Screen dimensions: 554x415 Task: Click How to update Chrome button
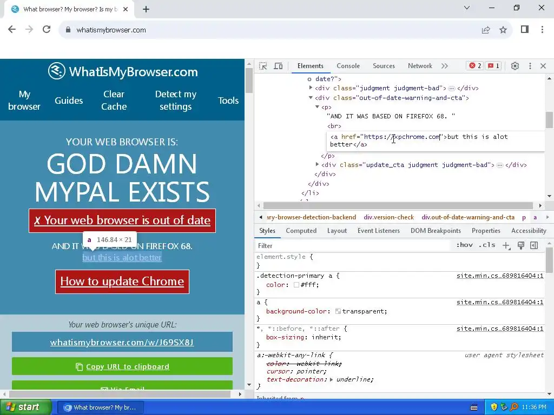click(x=122, y=282)
